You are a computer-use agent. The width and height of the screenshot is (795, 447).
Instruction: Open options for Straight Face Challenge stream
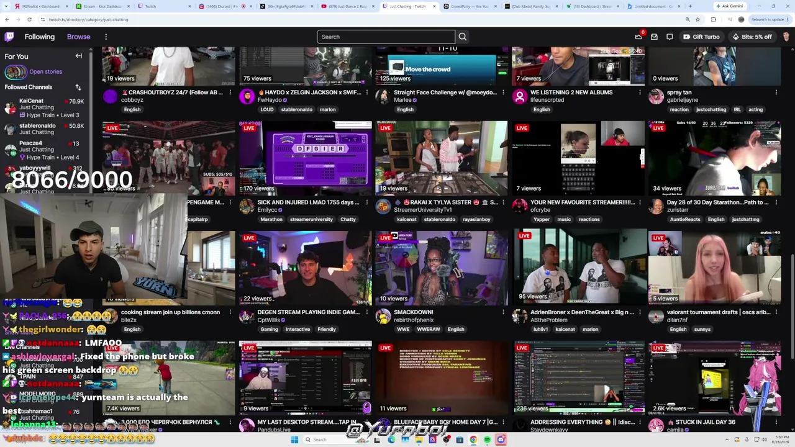point(504,93)
